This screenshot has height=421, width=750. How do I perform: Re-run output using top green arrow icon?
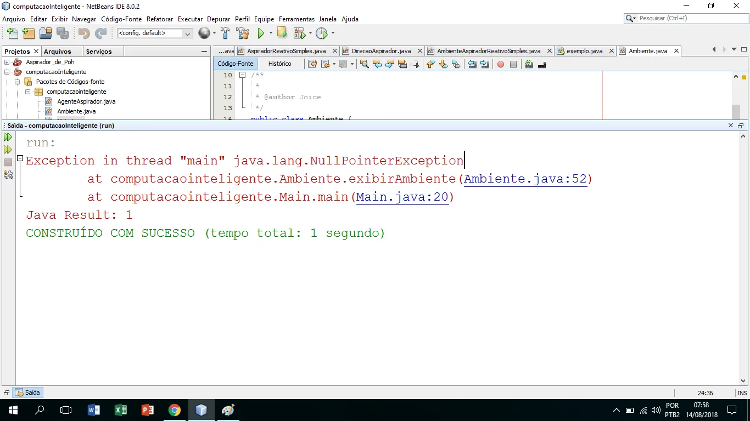(x=8, y=137)
